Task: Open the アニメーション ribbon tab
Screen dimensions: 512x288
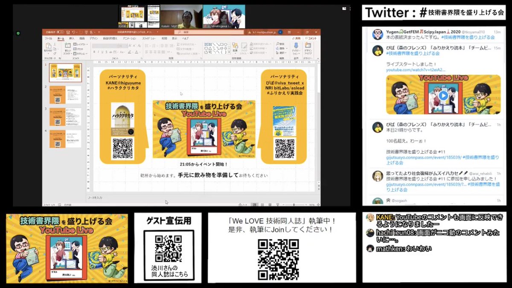Action: coord(129,38)
